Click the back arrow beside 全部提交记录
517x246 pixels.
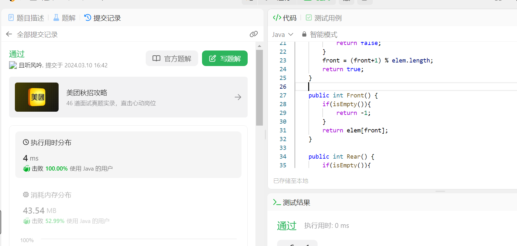[9, 34]
